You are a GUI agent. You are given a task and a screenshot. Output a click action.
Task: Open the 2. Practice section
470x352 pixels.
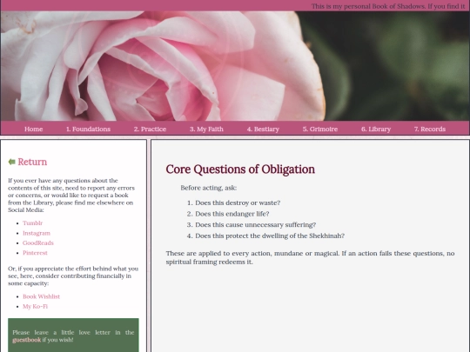[x=150, y=129]
